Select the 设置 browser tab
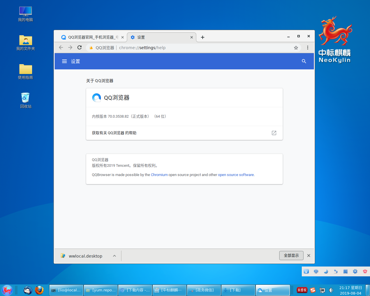The width and height of the screenshot is (370, 296). click(x=161, y=37)
